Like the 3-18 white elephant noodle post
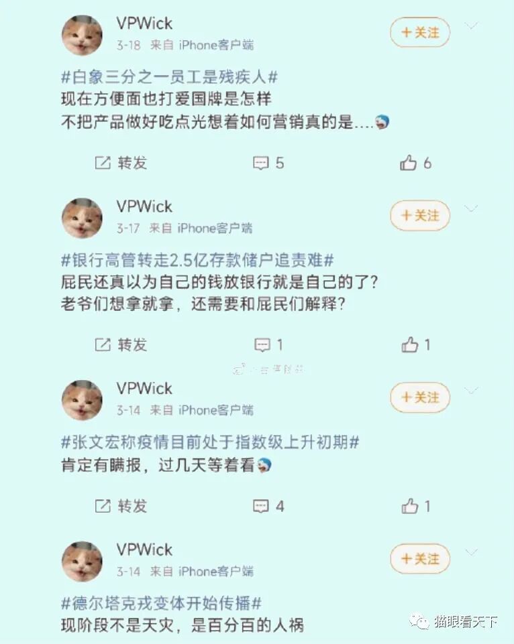The width and height of the screenshot is (514, 644). (x=415, y=163)
